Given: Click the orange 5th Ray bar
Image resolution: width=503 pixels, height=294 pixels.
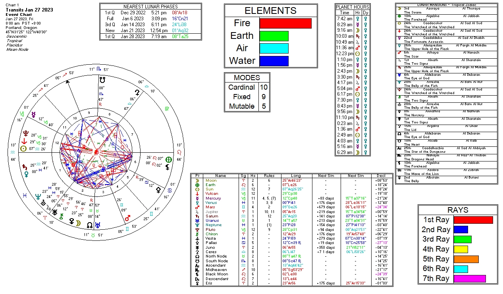Looking at the screenshot, I should [466, 259].
